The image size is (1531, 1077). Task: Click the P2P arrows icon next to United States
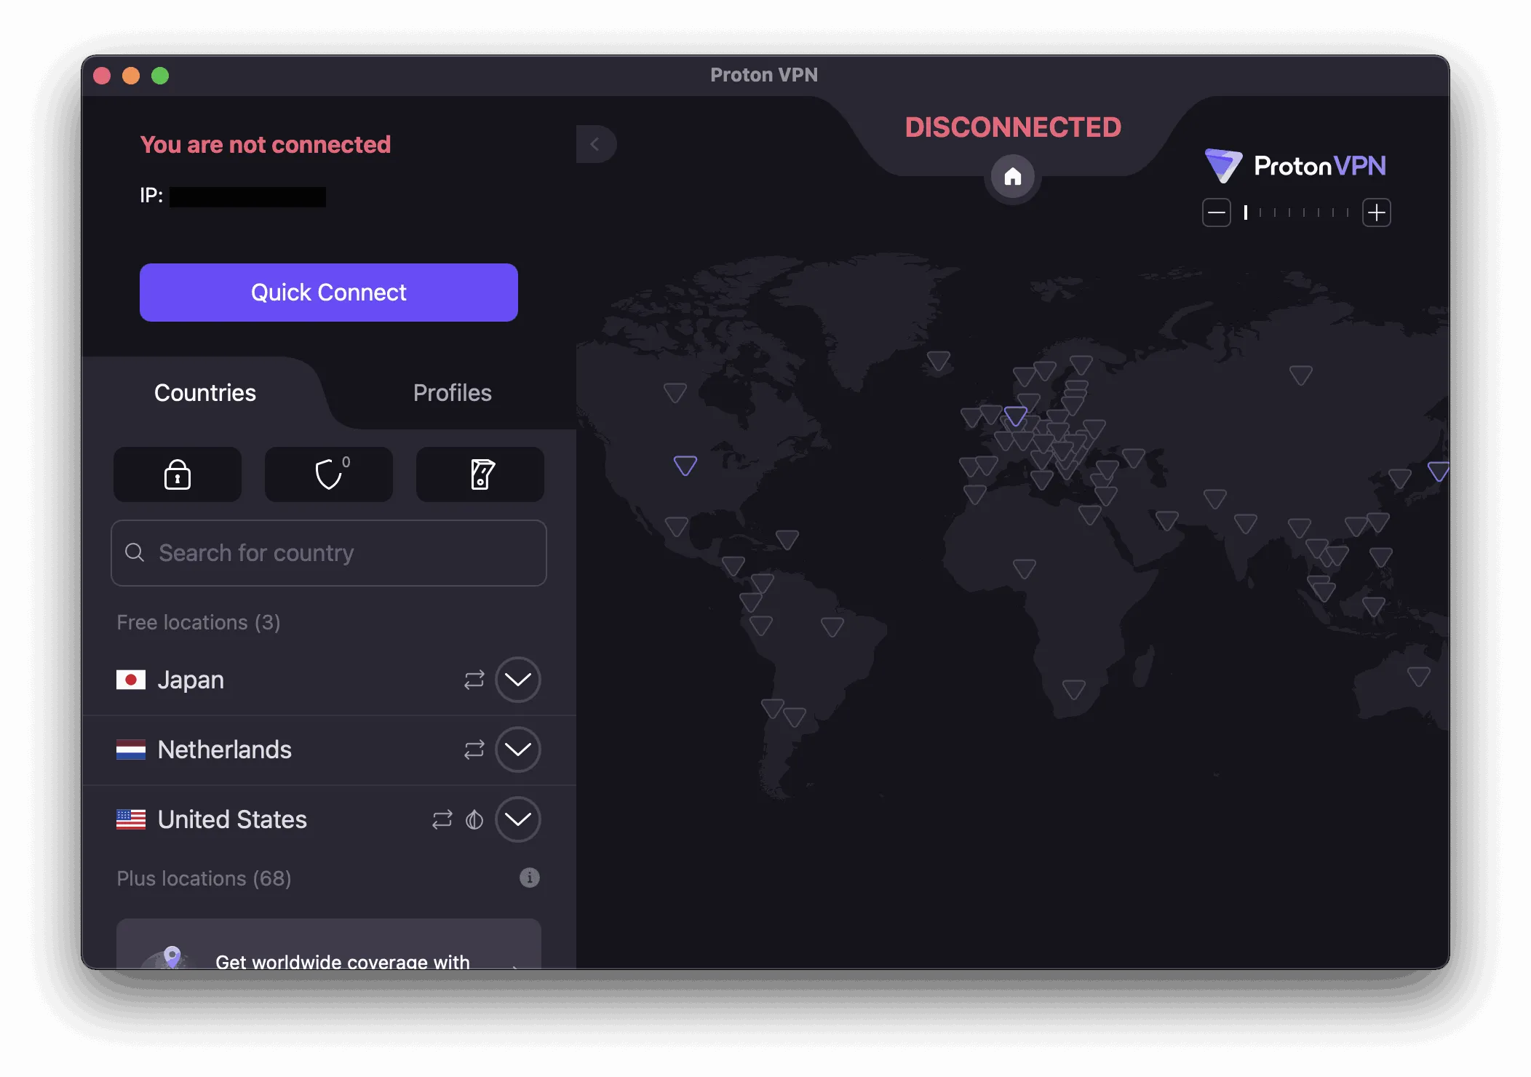[x=442, y=819]
